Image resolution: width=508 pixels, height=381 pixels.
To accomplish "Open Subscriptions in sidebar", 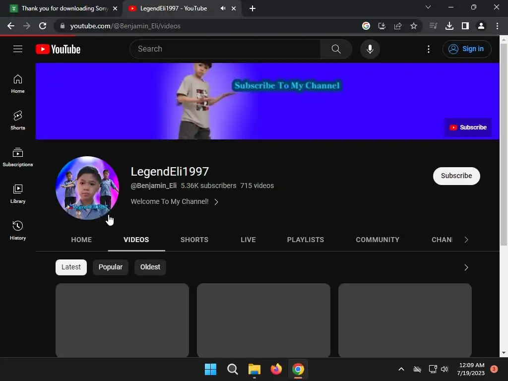I will (x=18, y=157).
